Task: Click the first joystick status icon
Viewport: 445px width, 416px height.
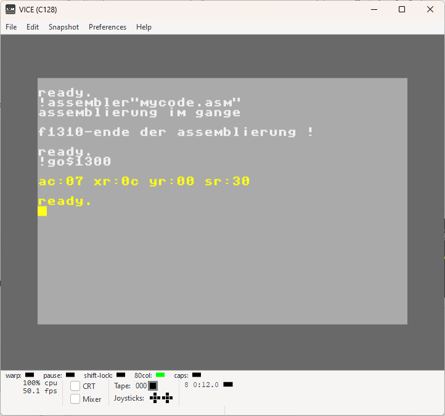Action: 155,398
